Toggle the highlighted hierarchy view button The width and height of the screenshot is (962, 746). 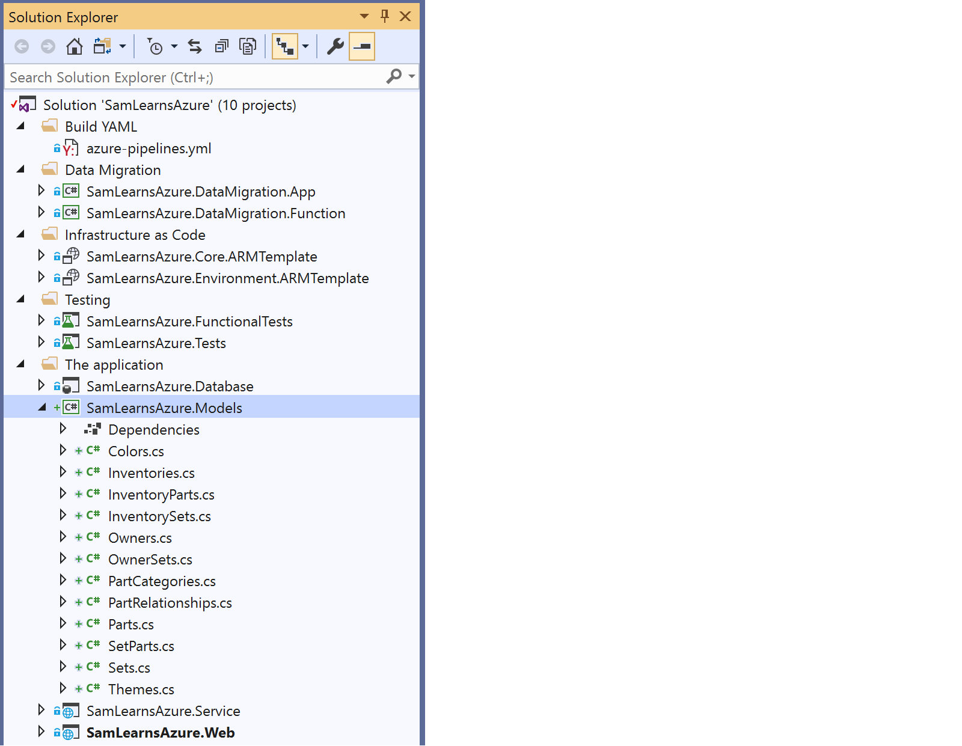coord(285,47)
